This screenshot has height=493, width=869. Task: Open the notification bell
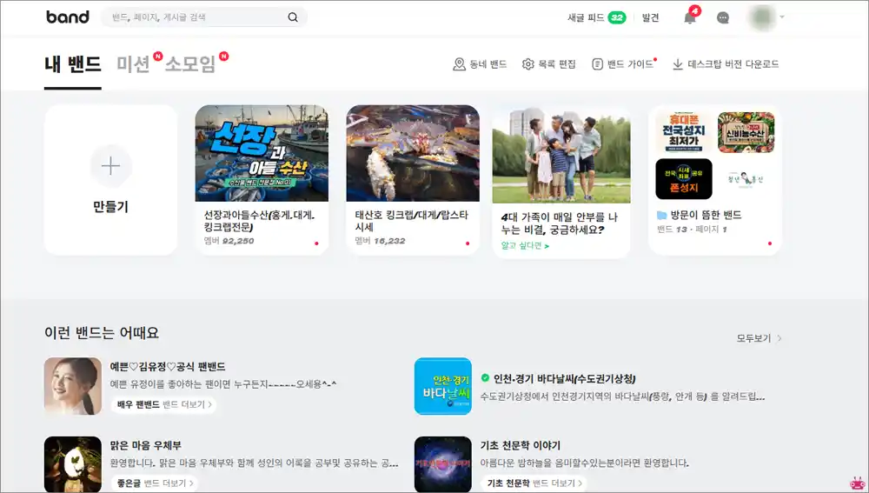pos(689,17)
